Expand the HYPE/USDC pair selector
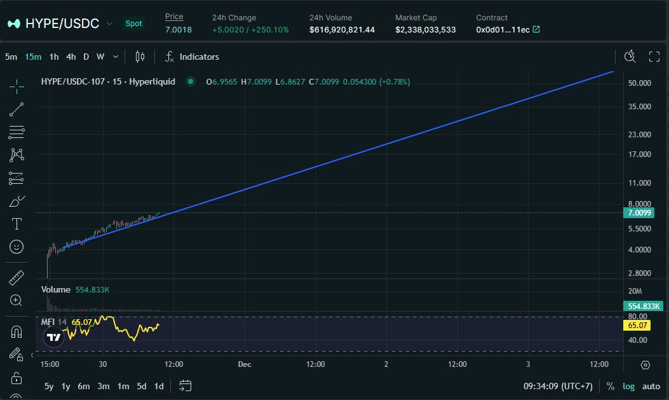Viewport: 669px width, 400px height. tap(110, 24)
